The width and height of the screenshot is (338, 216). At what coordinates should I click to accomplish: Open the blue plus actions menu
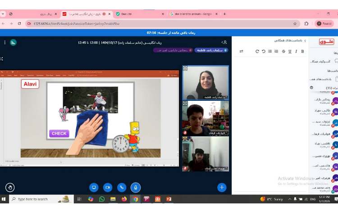[222, 187]
